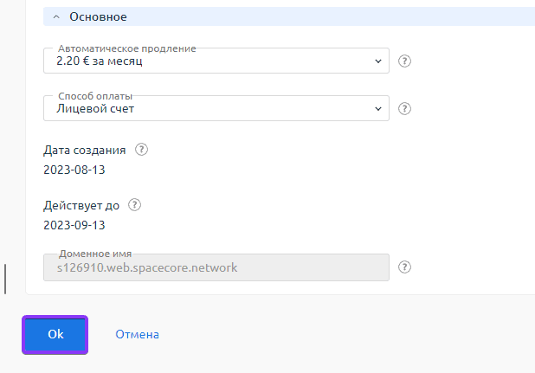
Task: Click the Доменное имя input field
Action: pos(216,267)
